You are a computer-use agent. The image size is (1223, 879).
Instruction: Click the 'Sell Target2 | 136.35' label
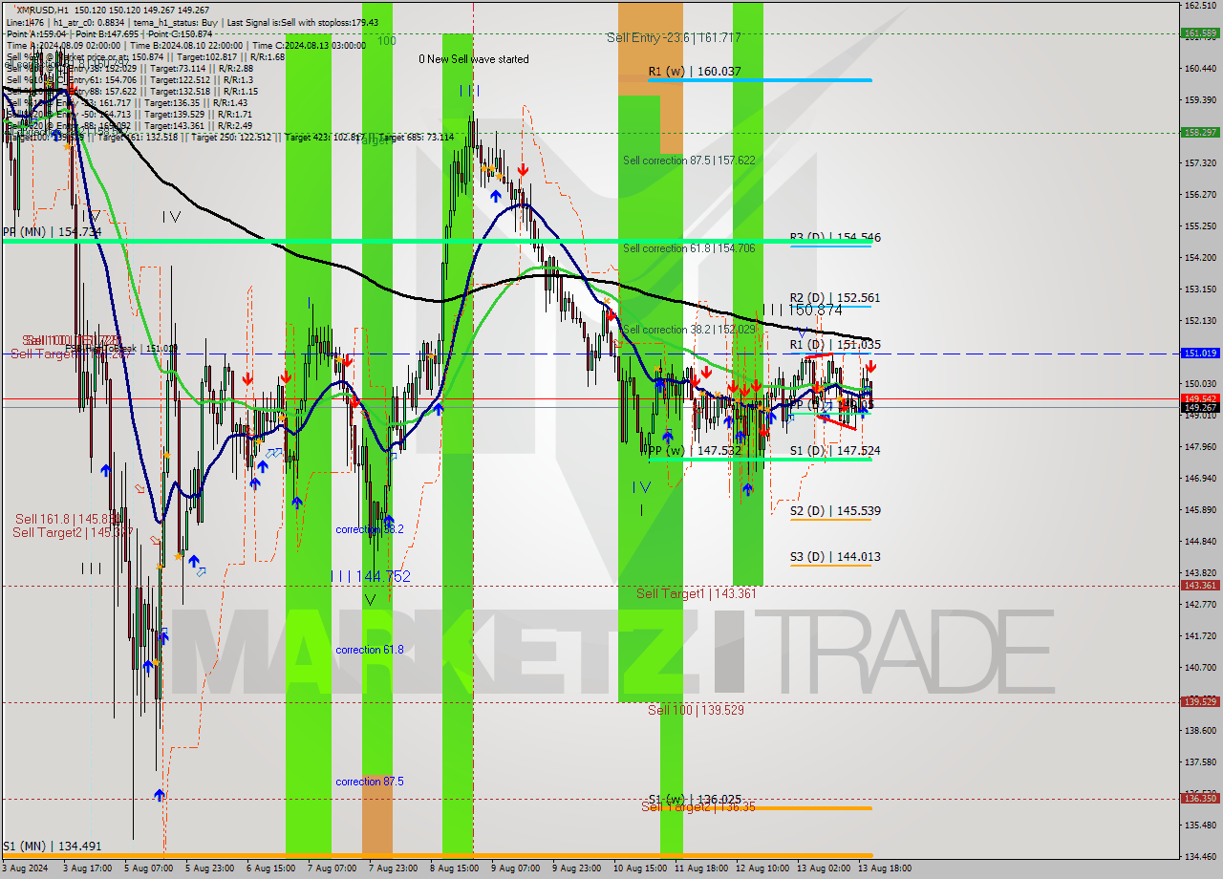coord(698,807)
